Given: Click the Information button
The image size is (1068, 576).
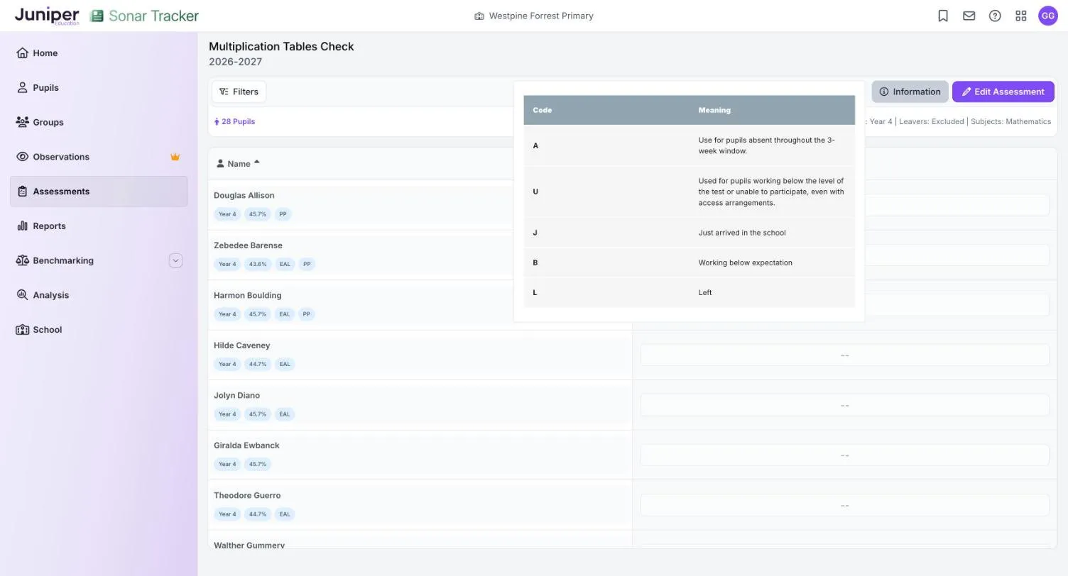Looking at the screenshot, I should [x=910, y=92].
